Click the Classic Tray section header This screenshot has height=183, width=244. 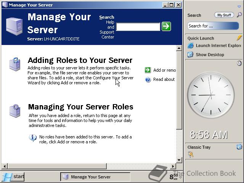199,147
